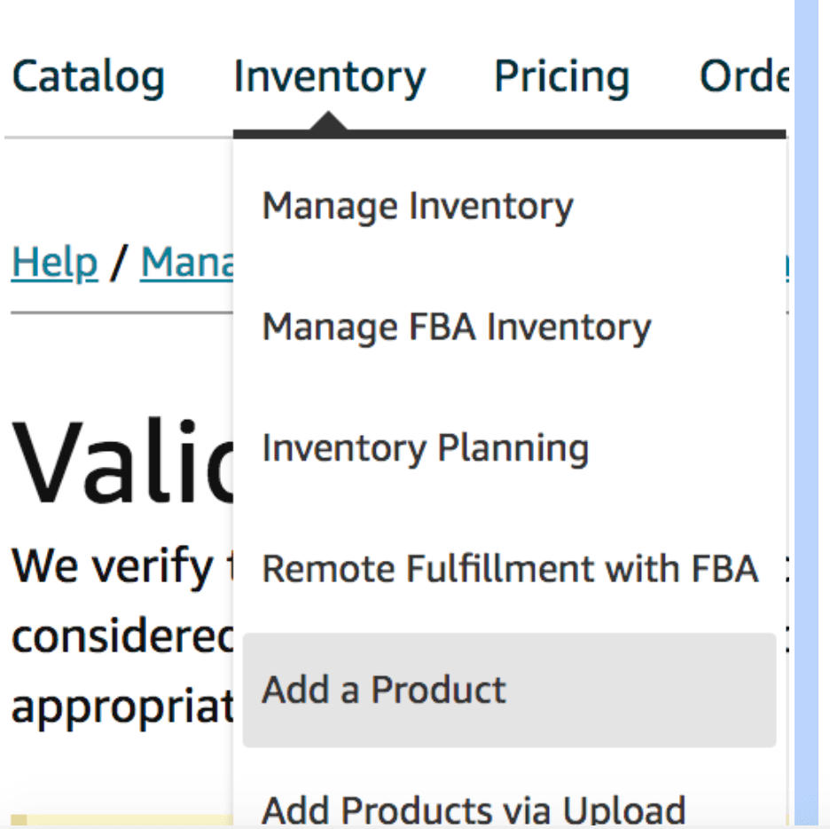Open the partially visible Orders menu
The image size is (830, 829).
pos(745,76)
